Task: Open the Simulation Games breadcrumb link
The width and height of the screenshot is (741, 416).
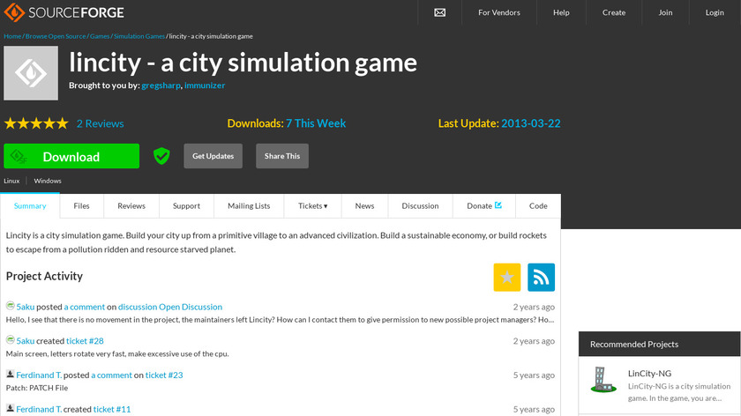Action: (x=139, y=36)
